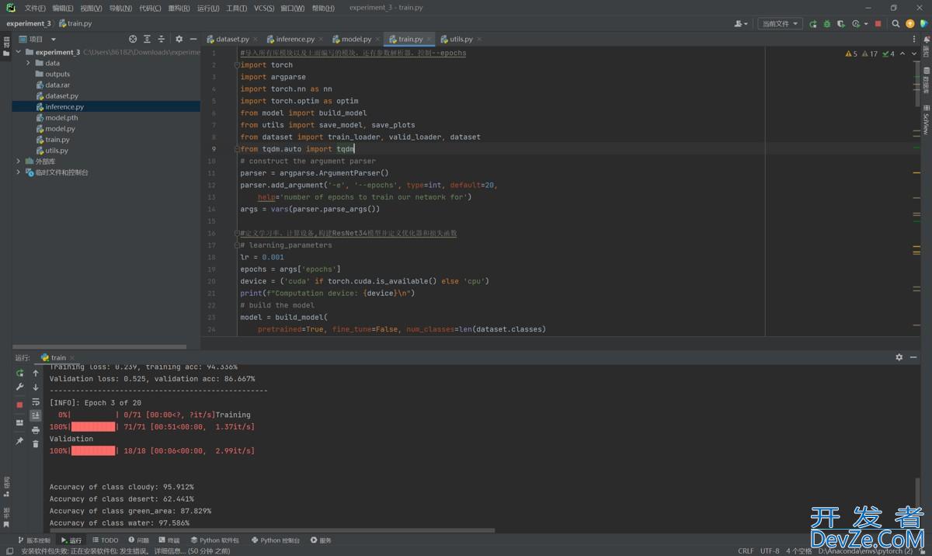Select model.pth in the project tree
This screenshot has height=556, width=932.
pos(61,118)
